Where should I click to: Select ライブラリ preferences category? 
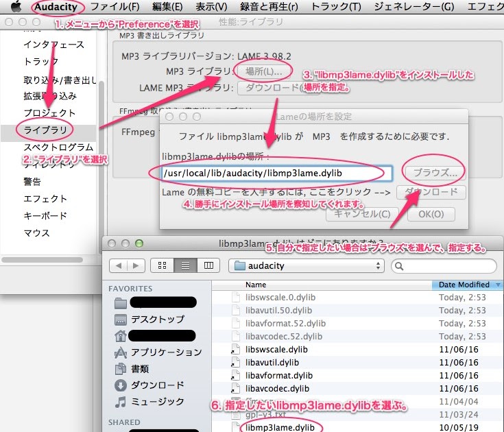click(x=45, y=130)
